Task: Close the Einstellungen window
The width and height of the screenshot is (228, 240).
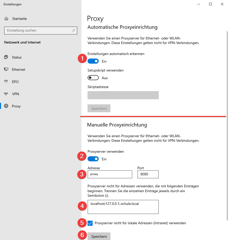Action: coord(222,4)
